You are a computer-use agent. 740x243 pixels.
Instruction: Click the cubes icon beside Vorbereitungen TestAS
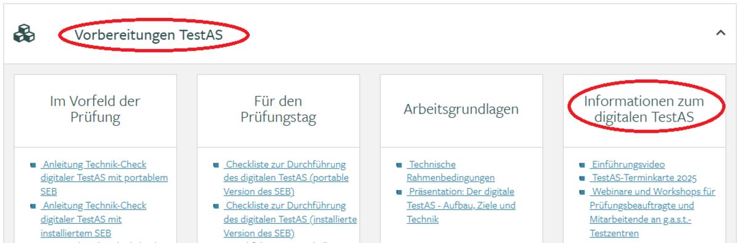pos(24,34)
